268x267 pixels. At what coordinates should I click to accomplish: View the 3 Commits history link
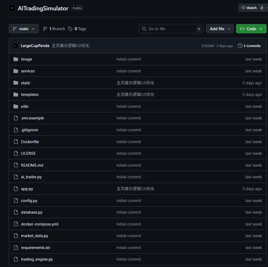point(252,46)
